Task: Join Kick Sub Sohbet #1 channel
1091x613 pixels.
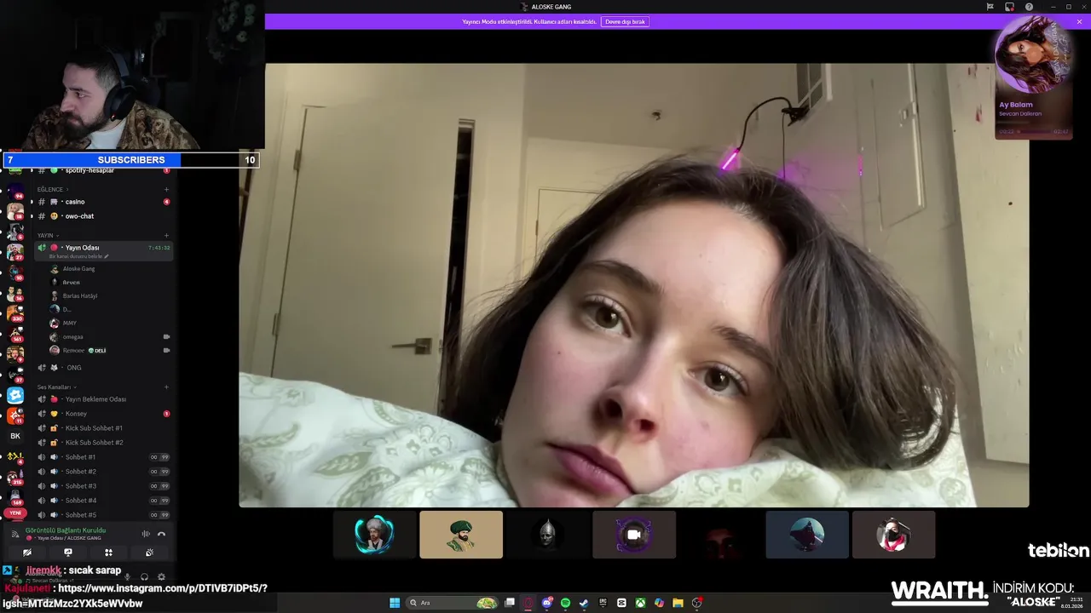Action: [x=102, y=428]
